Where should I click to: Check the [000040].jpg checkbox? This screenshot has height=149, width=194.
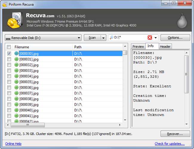[9, 110]
